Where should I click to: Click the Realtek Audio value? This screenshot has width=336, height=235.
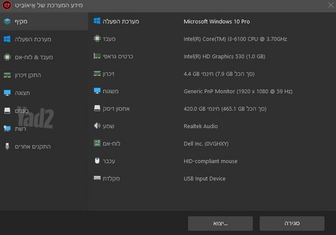coord(201,126)
